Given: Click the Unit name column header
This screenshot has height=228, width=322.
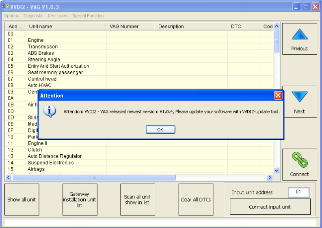Looking at the screenshot, I should [66, 26].
